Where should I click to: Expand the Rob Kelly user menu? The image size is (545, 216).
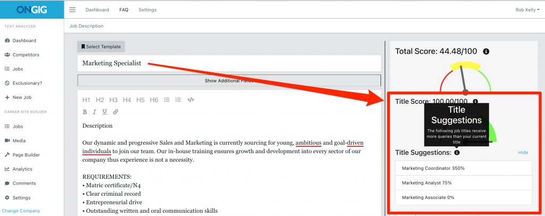(527, 10)
